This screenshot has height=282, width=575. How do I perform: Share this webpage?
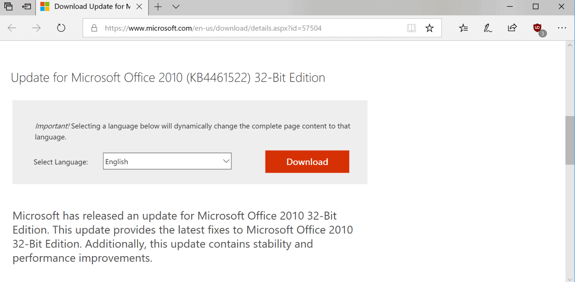click(512, 28)
